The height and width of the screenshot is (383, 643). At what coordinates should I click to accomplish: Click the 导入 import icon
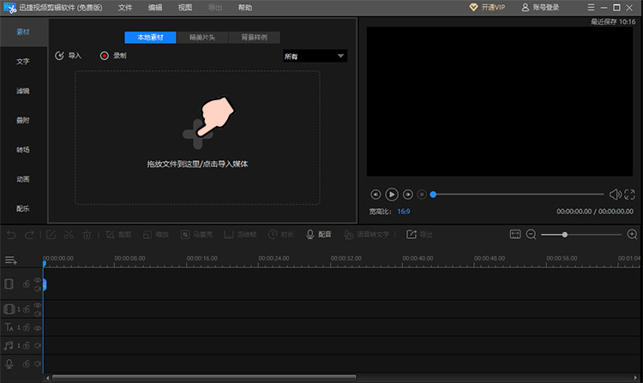[59, 56]
